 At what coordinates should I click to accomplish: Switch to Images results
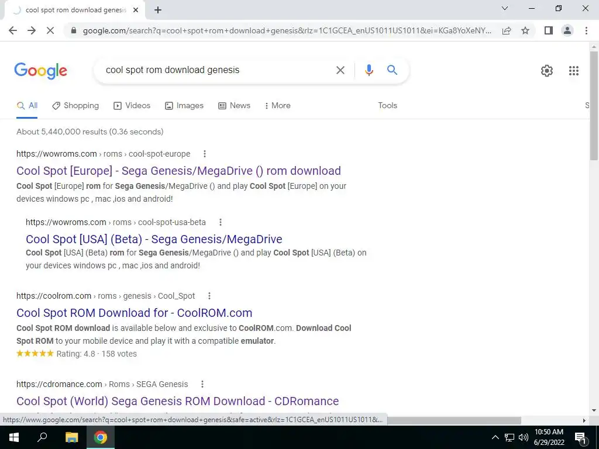[184, 106]
